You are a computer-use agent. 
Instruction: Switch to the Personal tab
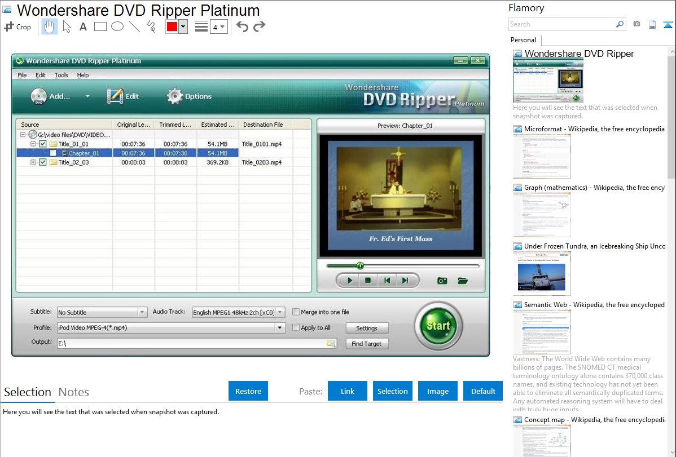pyautogui.click(x=524, y=40)
